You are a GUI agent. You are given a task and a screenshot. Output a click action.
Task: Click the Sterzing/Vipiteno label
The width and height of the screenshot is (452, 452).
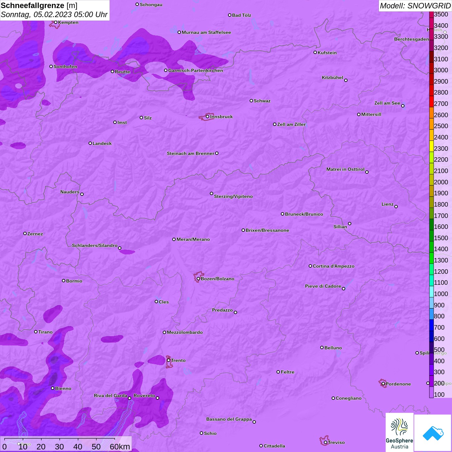pyautogui.click(x=233, y=196)
